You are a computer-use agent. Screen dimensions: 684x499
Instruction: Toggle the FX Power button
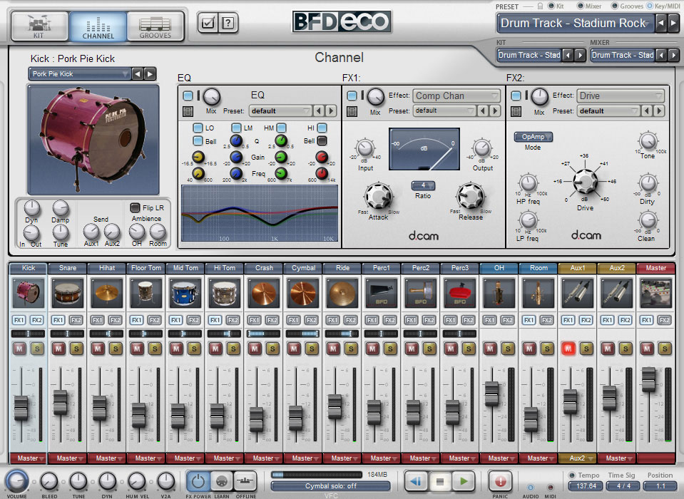(198, 480)
